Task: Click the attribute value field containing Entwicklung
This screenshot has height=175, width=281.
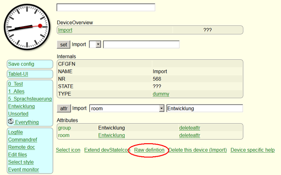Action: click(x=205, y=108)
